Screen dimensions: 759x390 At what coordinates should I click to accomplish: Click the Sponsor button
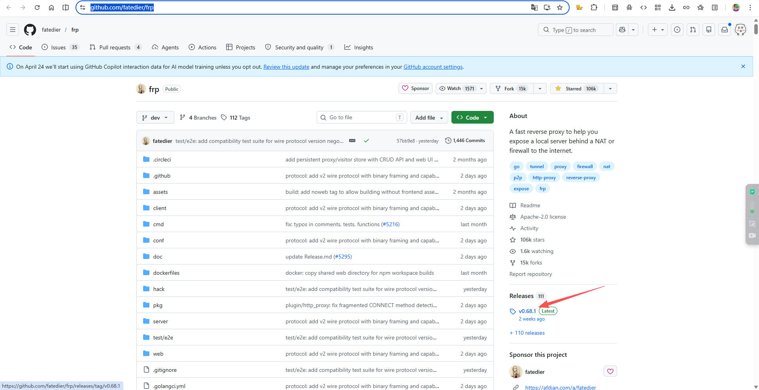pos(415,88)
